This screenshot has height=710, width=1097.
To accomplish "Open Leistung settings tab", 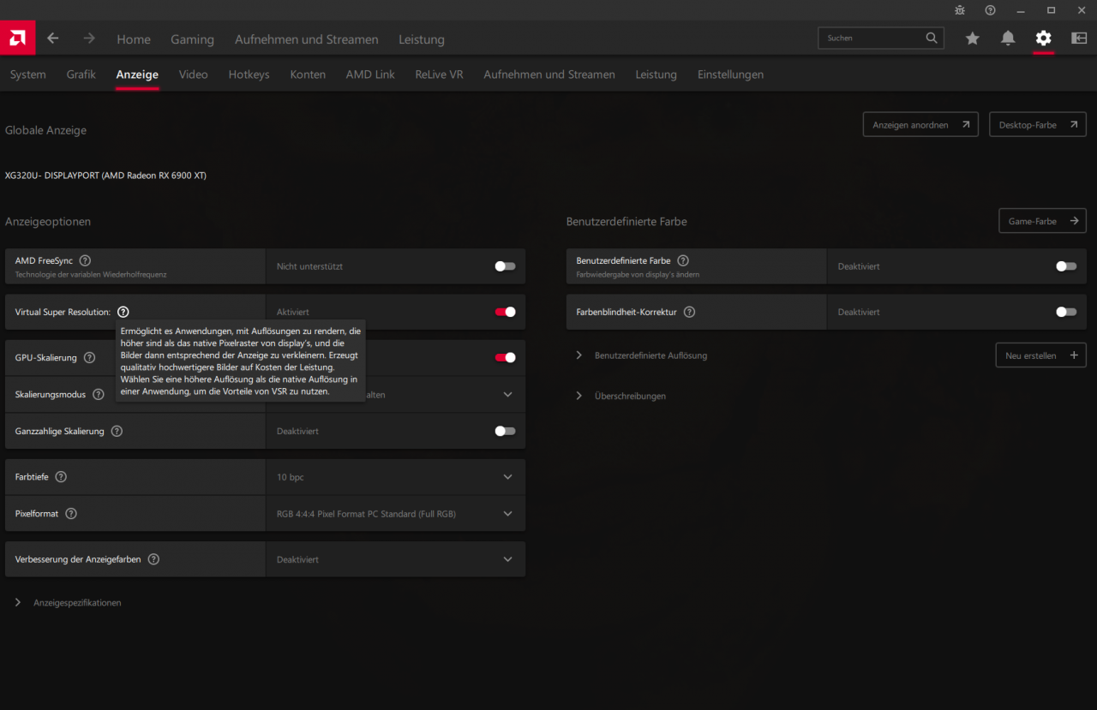I will pos(656,75).
